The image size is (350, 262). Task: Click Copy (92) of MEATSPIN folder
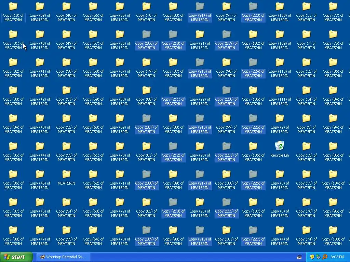[x=200, y=96]
